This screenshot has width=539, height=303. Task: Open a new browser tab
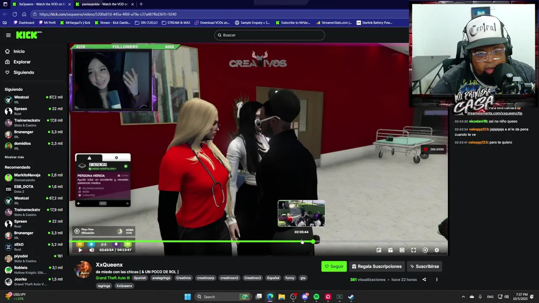pos(141,4)
